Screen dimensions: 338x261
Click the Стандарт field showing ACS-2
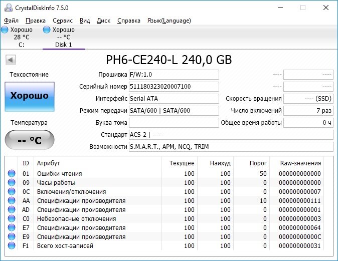coord(231,135)
